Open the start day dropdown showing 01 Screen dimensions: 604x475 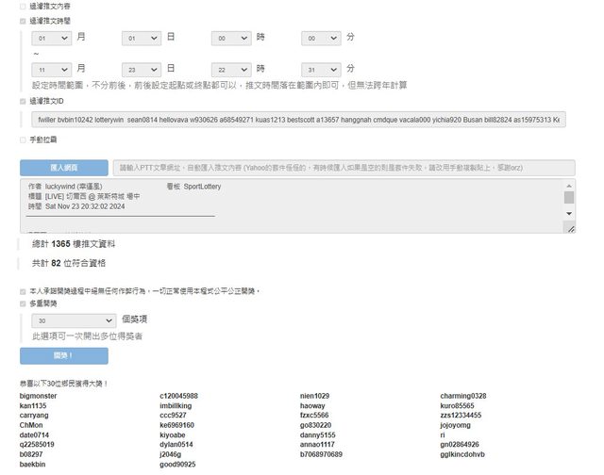(x=142, y=39)
